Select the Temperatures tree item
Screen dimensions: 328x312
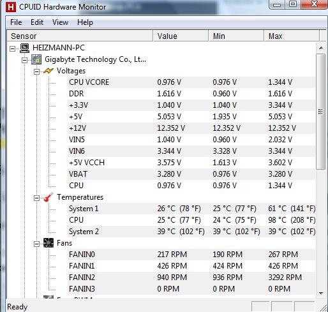click(80, 197)
